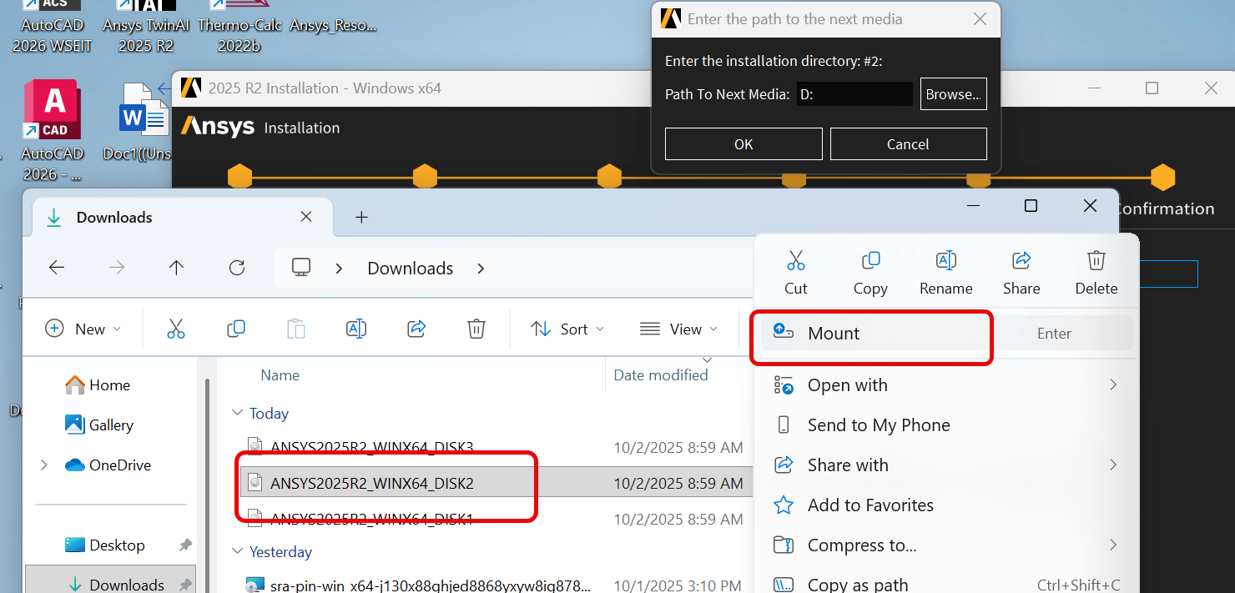
Task: Click the Copy icon in context menu
Action: click(x=870, y=262)
